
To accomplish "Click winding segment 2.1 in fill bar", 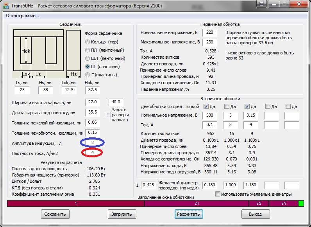I will [x=197, y=204].
